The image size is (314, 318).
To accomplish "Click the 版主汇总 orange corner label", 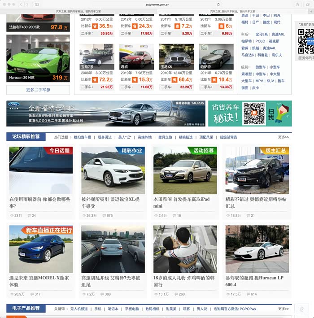I will point(275,151).
